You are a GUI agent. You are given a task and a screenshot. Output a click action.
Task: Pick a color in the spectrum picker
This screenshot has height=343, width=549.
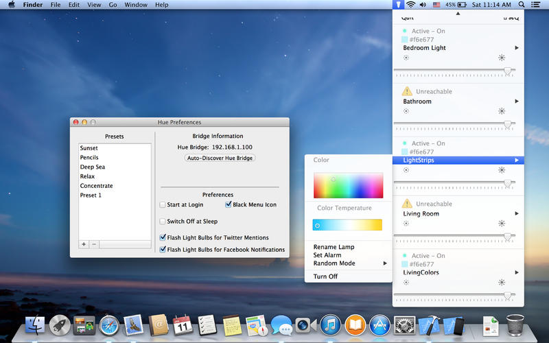(x=349, y=185)
